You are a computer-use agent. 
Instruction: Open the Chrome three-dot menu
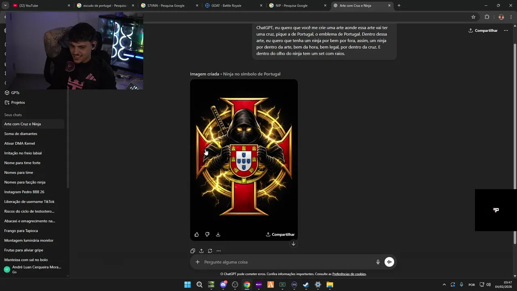[511, 17]
